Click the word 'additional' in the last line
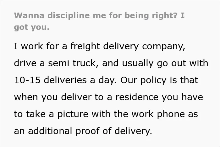This screenshot has width=220, height=147. pos(50,131)
